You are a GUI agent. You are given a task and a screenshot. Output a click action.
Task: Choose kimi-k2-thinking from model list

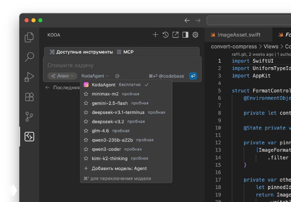pos(126,158)
